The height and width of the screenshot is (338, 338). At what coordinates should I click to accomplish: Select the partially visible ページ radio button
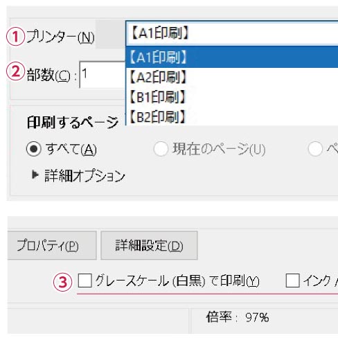coord(315,149)
